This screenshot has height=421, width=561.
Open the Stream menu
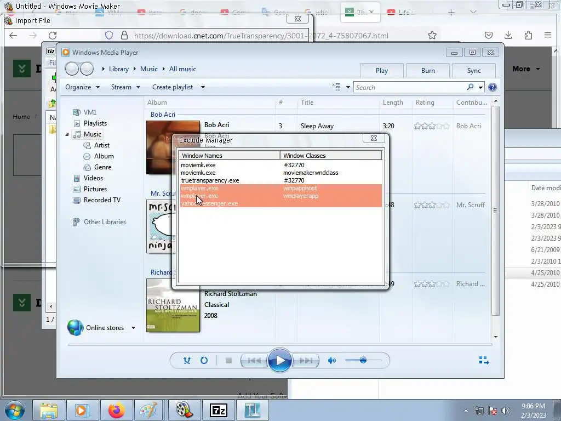[x=125, y=87]
